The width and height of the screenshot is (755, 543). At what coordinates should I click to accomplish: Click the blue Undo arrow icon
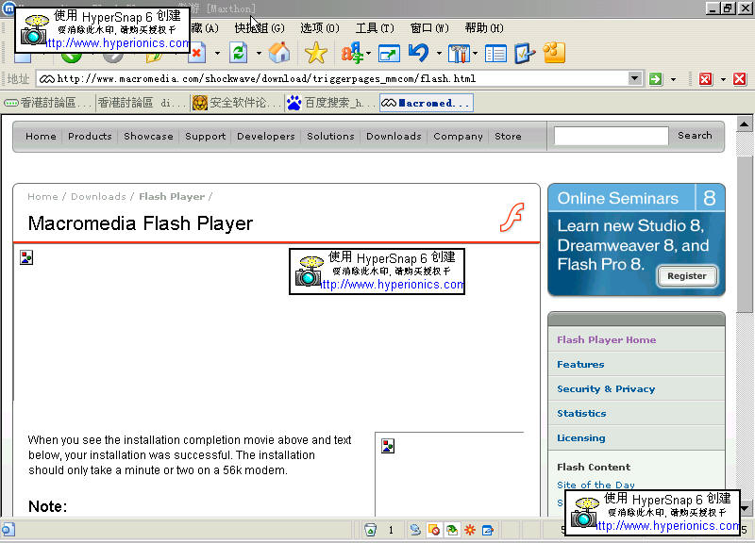point(418,53)
